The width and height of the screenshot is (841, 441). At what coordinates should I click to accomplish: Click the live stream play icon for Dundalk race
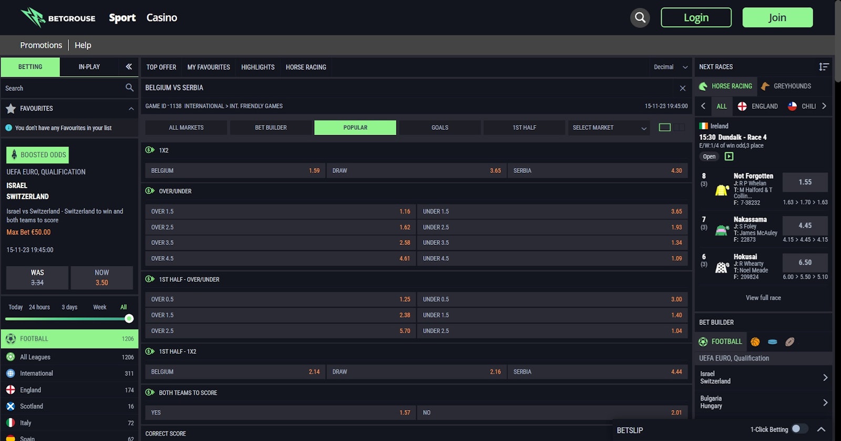pyautogui.click(x=729, y=157)
